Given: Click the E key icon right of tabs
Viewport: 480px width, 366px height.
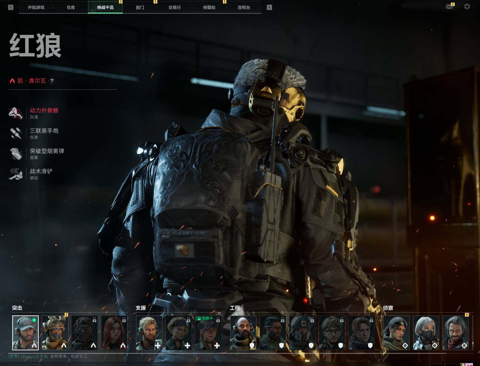Looking at the screenshot, I should [269, 7].
